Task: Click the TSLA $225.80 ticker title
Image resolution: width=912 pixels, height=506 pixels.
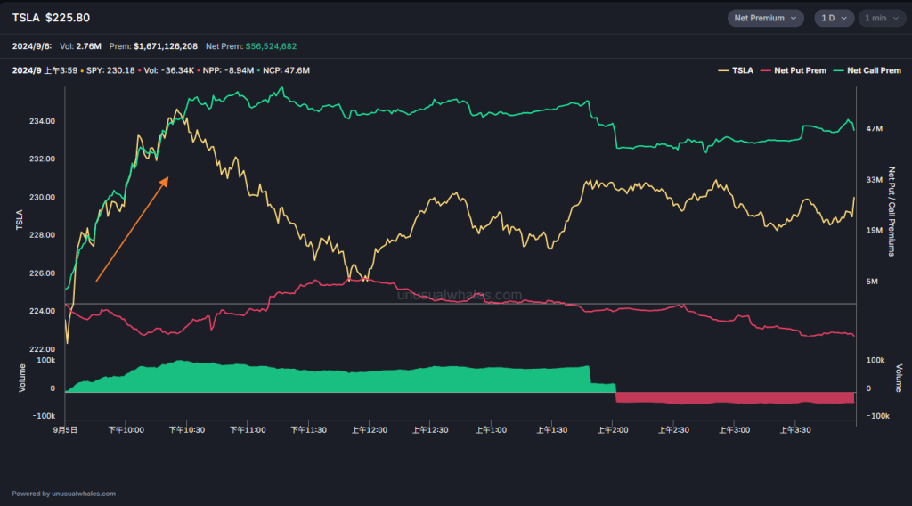Action: coord(51,18)
